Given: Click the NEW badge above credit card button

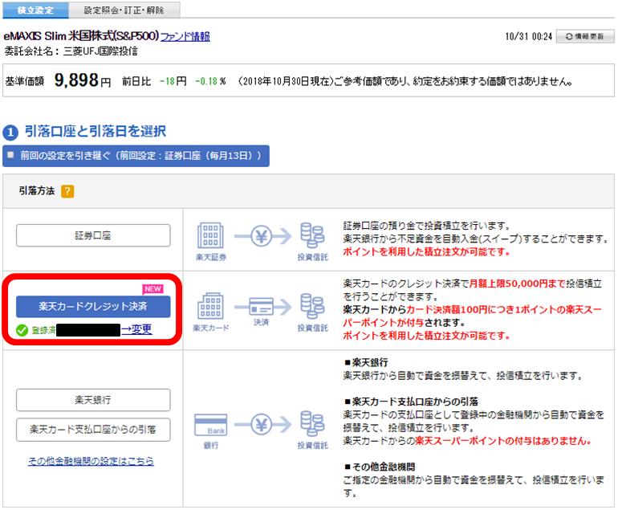Looking at the screenshot, I should click(153, 288).
